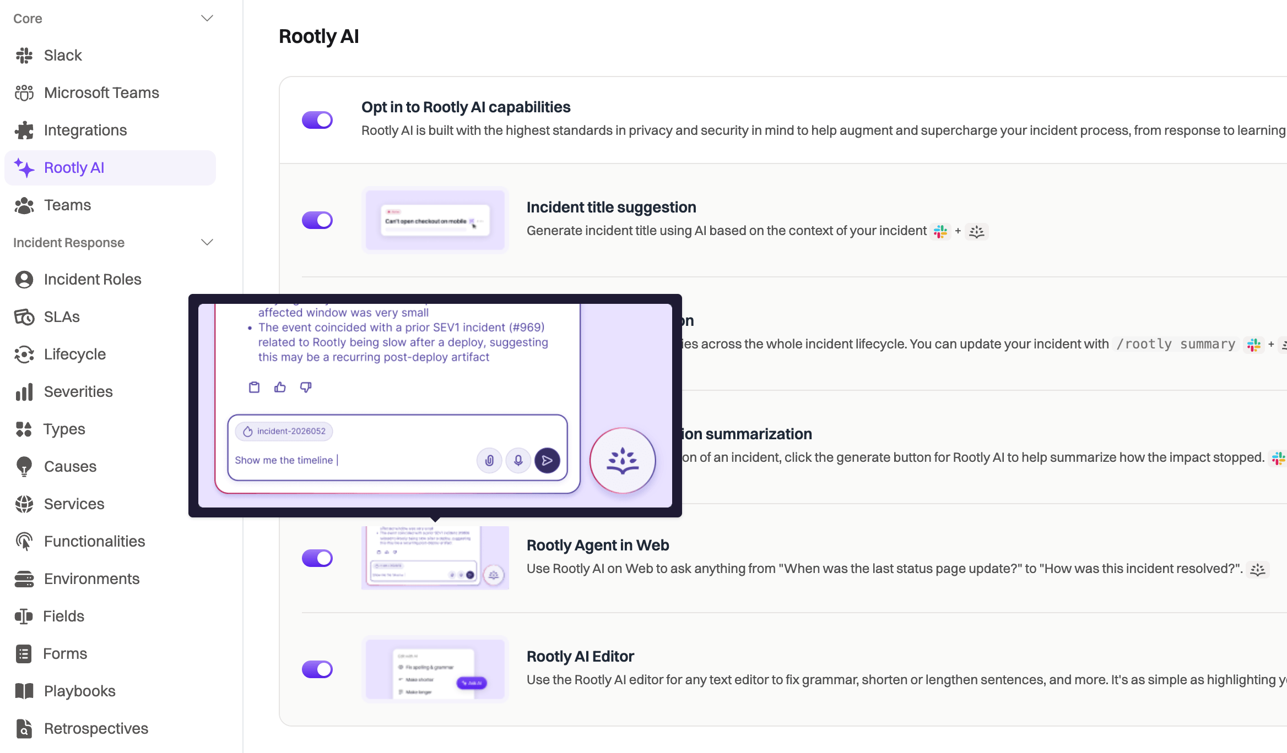Click the SLAs icon in sidebar

(x=24, y=317)
